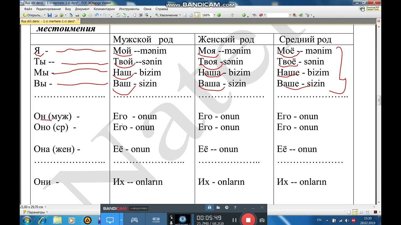
Task: Click the green zoom in plus button
Action: (x=244, y=15)
